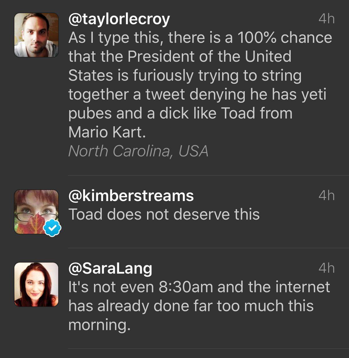Click the 4h timestamp on kimberstreams' tweet
This screenshot has height=358, width=349.
(x=326, y=196)
